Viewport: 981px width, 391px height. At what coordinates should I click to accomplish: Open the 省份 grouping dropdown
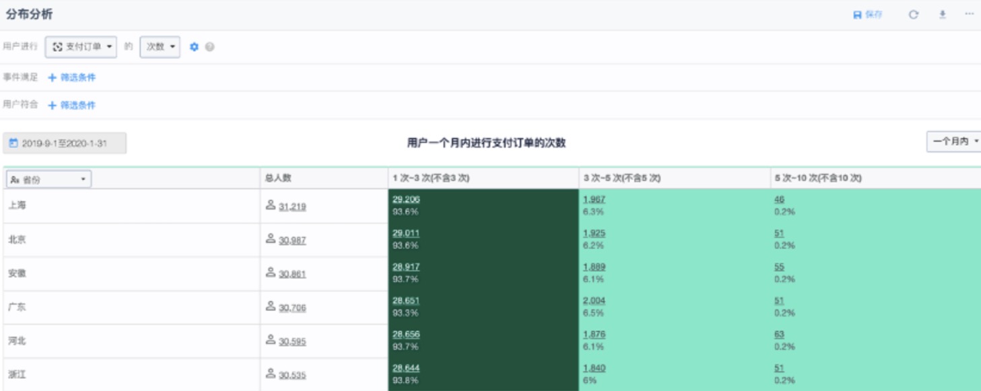(49, 179)
